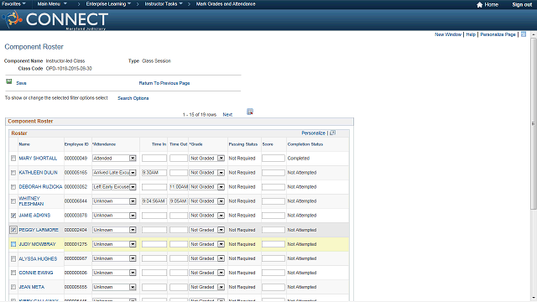537x302 pixels.
Task: Open link New Window
Action: [x=448, y=34]
